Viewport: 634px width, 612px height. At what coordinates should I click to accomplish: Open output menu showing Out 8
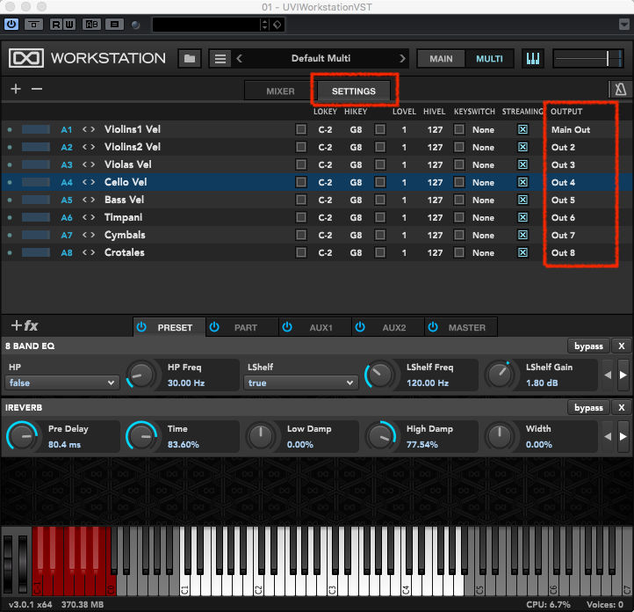tap(563, 253)
